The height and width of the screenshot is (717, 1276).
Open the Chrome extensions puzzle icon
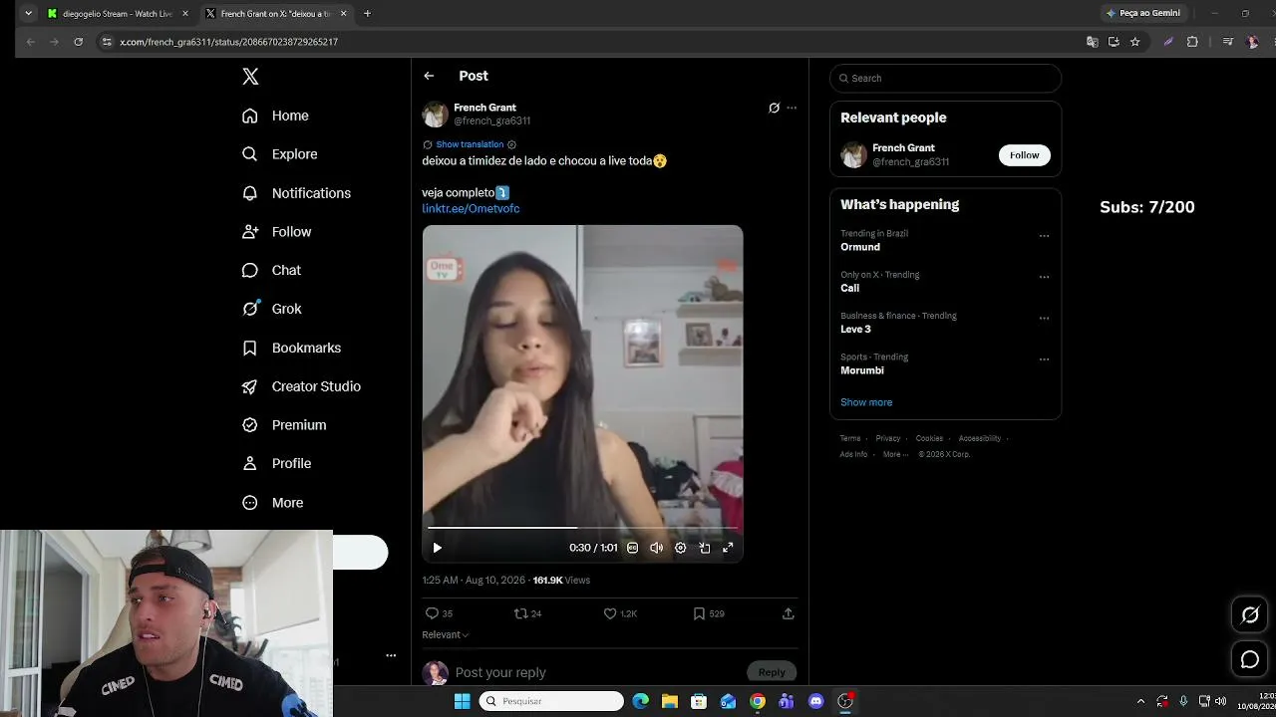(1192, 42)
